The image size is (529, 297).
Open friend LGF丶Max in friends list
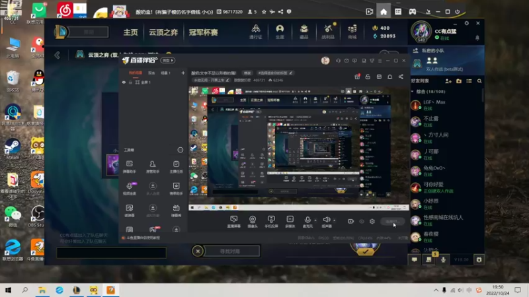444,105
